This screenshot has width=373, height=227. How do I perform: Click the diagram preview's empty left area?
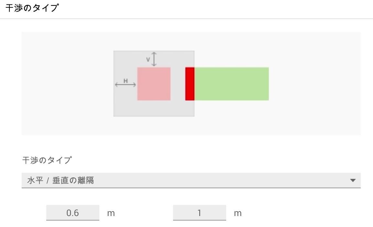(65, 84)
